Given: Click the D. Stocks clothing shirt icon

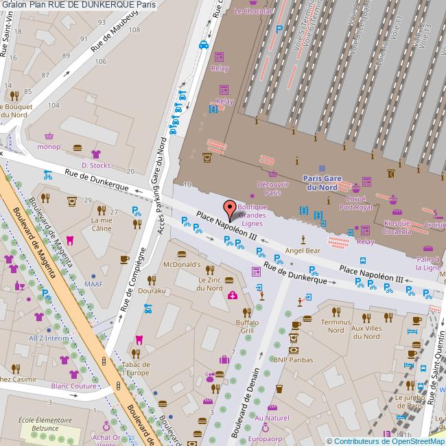Looking at the screenshot, I should (96, 154).
